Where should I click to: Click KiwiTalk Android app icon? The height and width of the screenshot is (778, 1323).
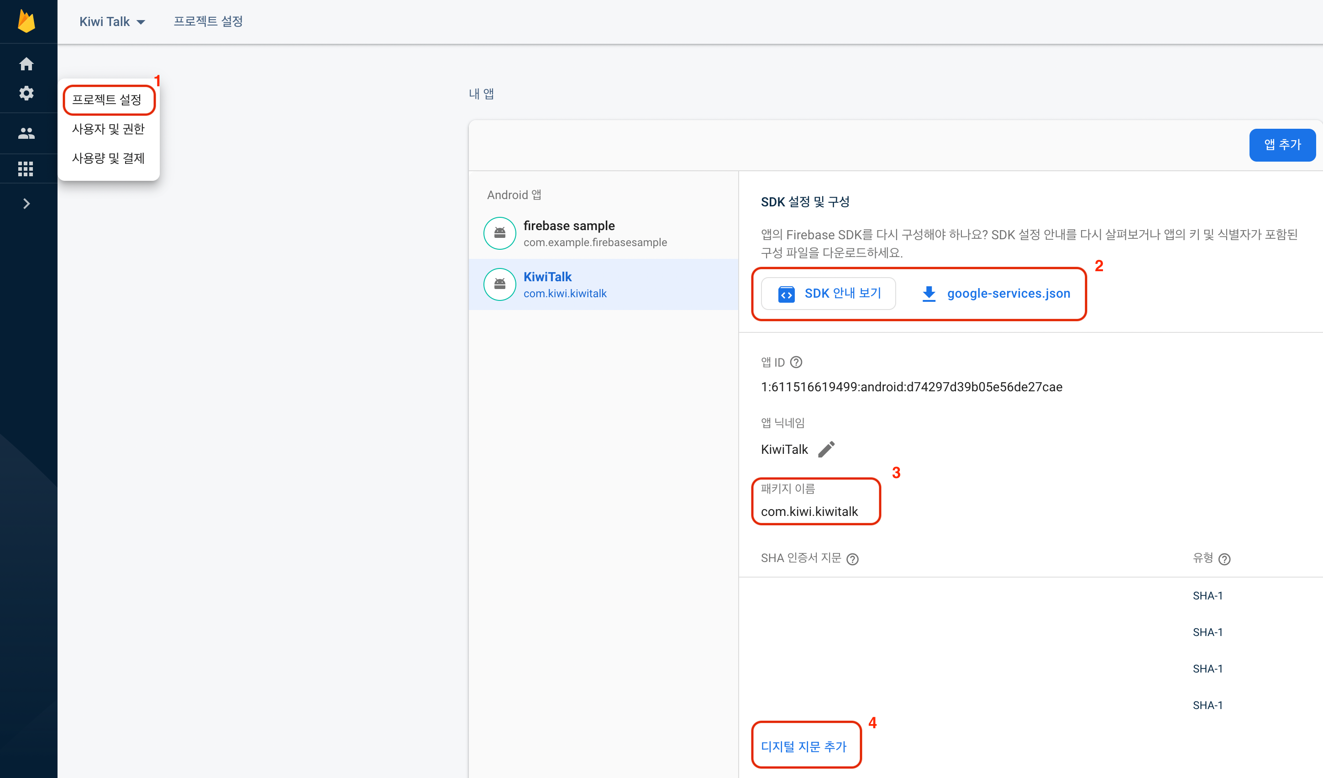500,284
